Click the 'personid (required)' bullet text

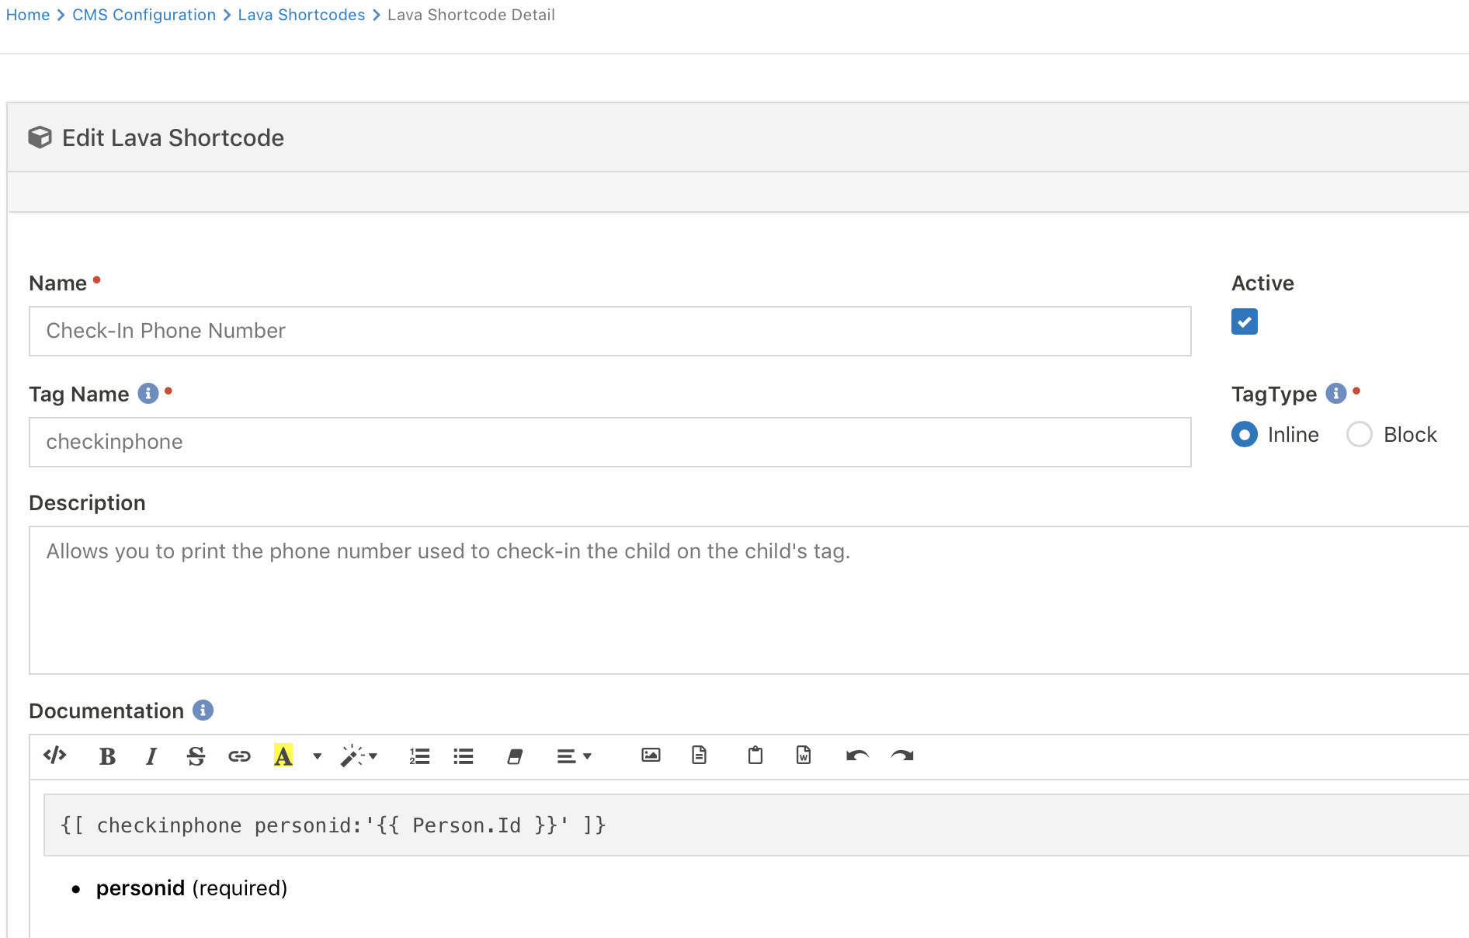coord(192,888)
